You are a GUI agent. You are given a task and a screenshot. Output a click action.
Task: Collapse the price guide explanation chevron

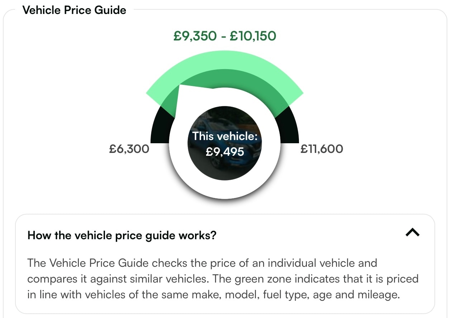click(x=412, y=233)
